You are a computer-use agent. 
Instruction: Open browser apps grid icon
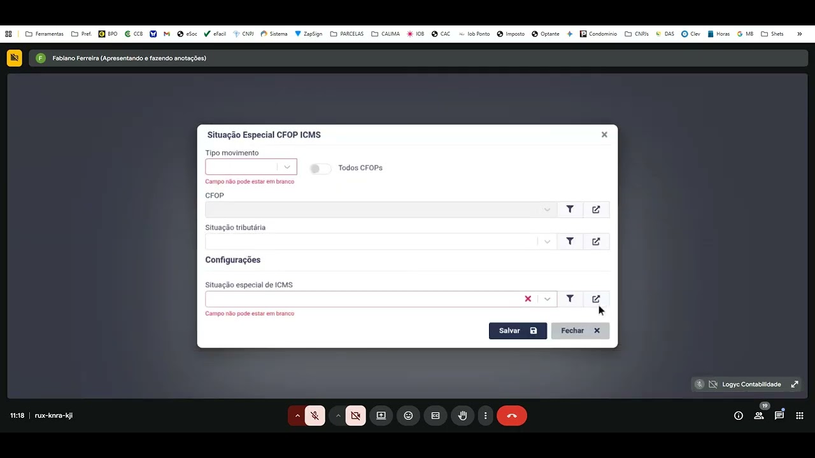[8, 34]
